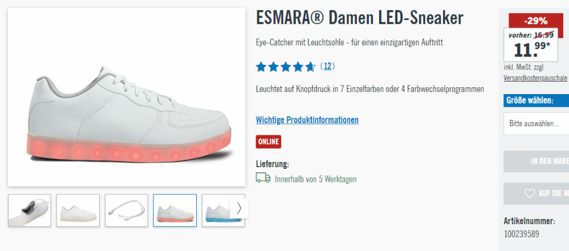Click the red ONLINE badge
The height and width of the screenshot is (251, 569).
click(269, 141)
